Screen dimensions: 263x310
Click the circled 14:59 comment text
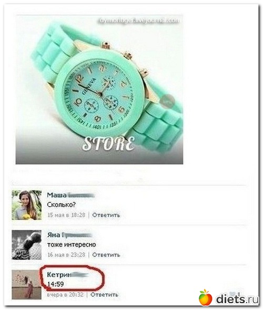pyautogui.click(x=56, y=284)
